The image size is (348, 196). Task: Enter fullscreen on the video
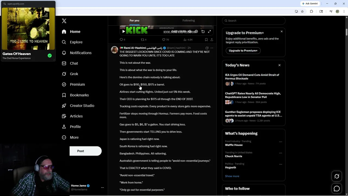coord(209,31)
